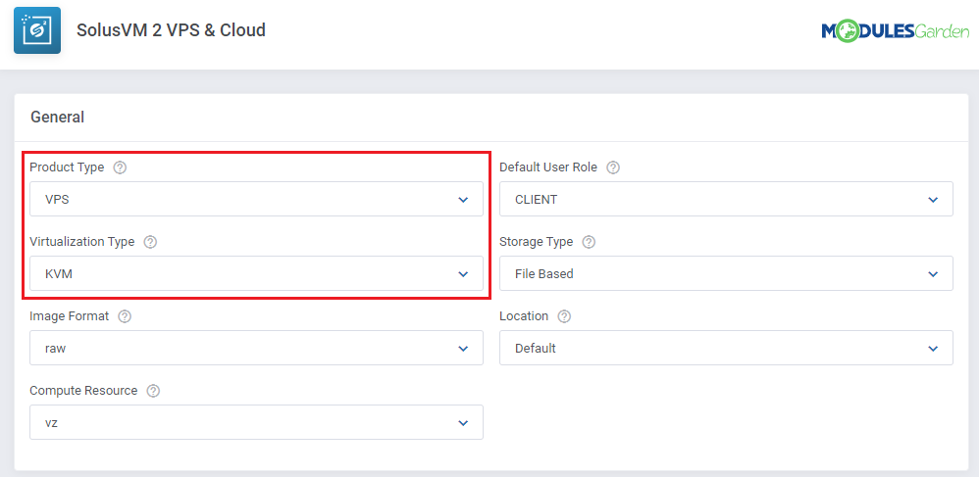The width and height of the screenshot is (979, 477).
Task: Click the 'Virtualization Type' label text
Action: (x=81, y=242)
